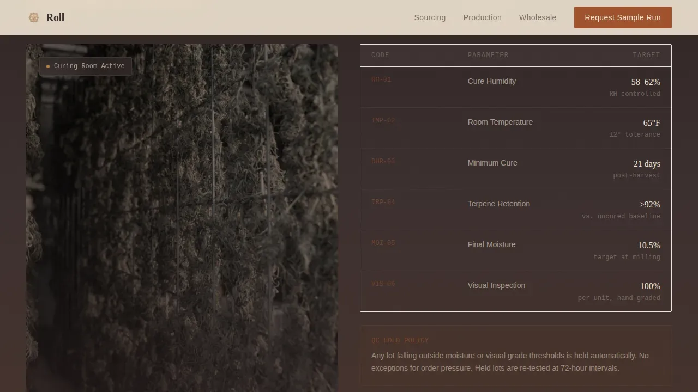Click the 65°F target value
Screen dimensions: 698x392
point(652,123)
